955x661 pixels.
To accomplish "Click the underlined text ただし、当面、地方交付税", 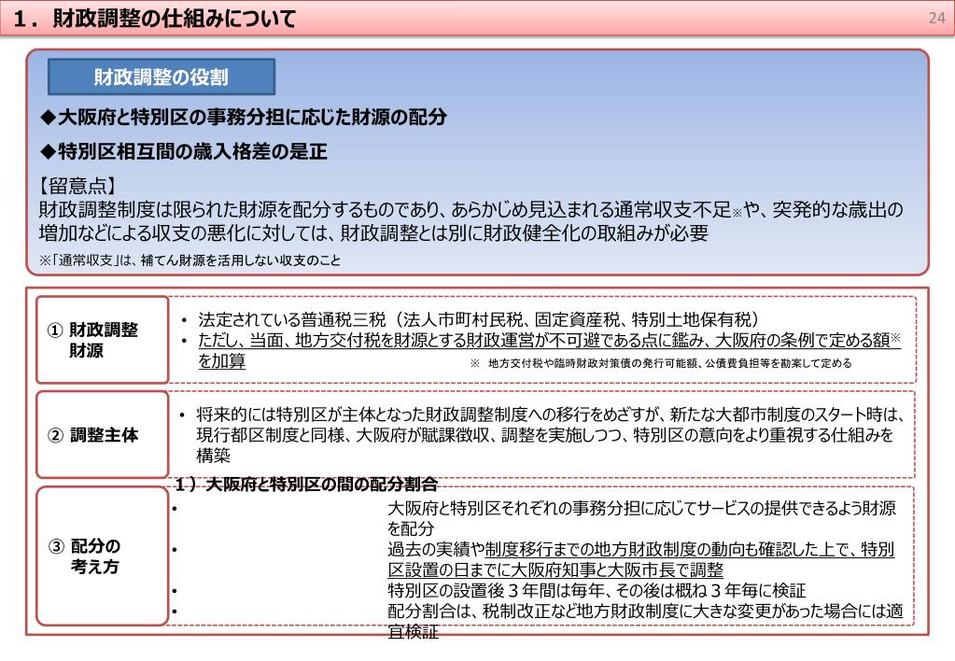I will click(549, 340).
